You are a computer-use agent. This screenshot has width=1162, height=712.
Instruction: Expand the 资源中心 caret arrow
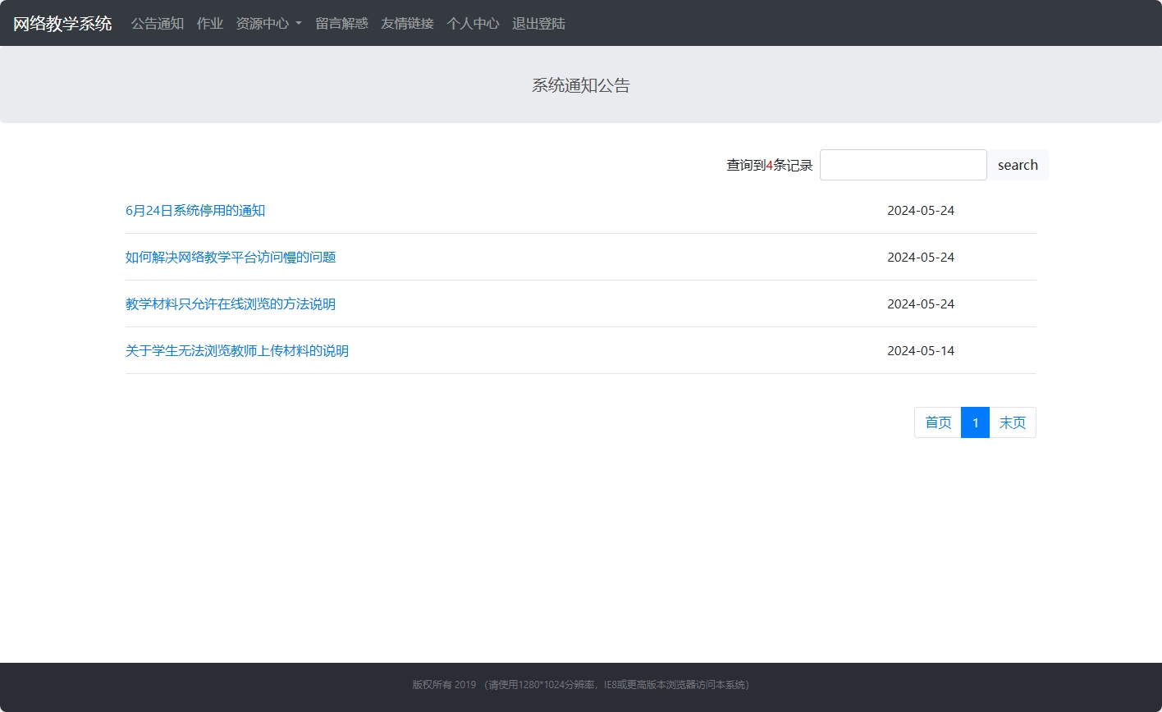(x=299, y=23)
